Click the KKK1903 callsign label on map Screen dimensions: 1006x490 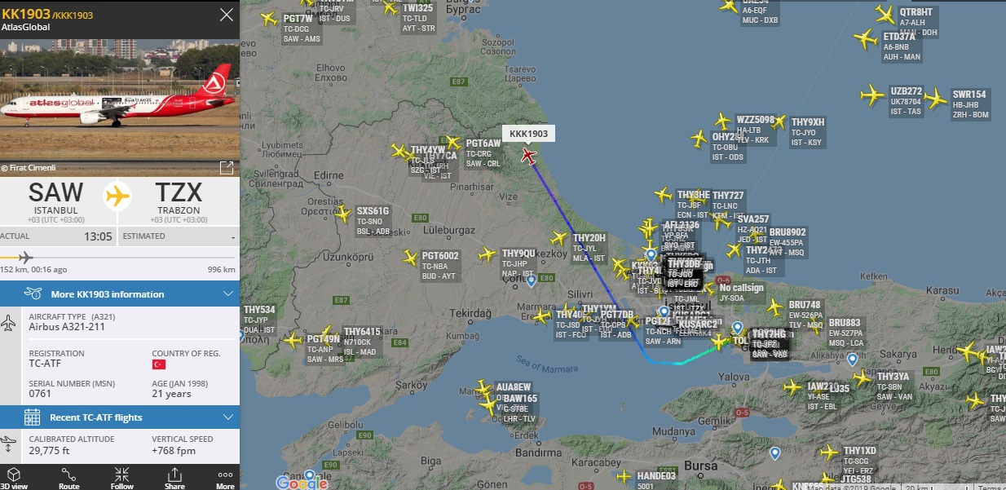(x=528, y=134)
